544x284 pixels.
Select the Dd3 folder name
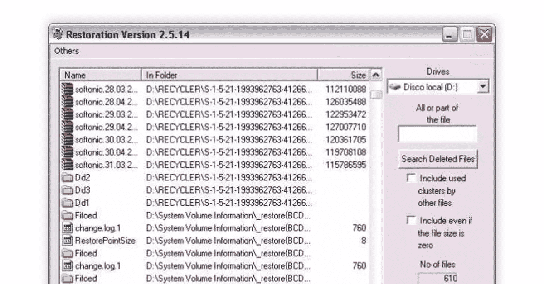(x=83, y=190)
